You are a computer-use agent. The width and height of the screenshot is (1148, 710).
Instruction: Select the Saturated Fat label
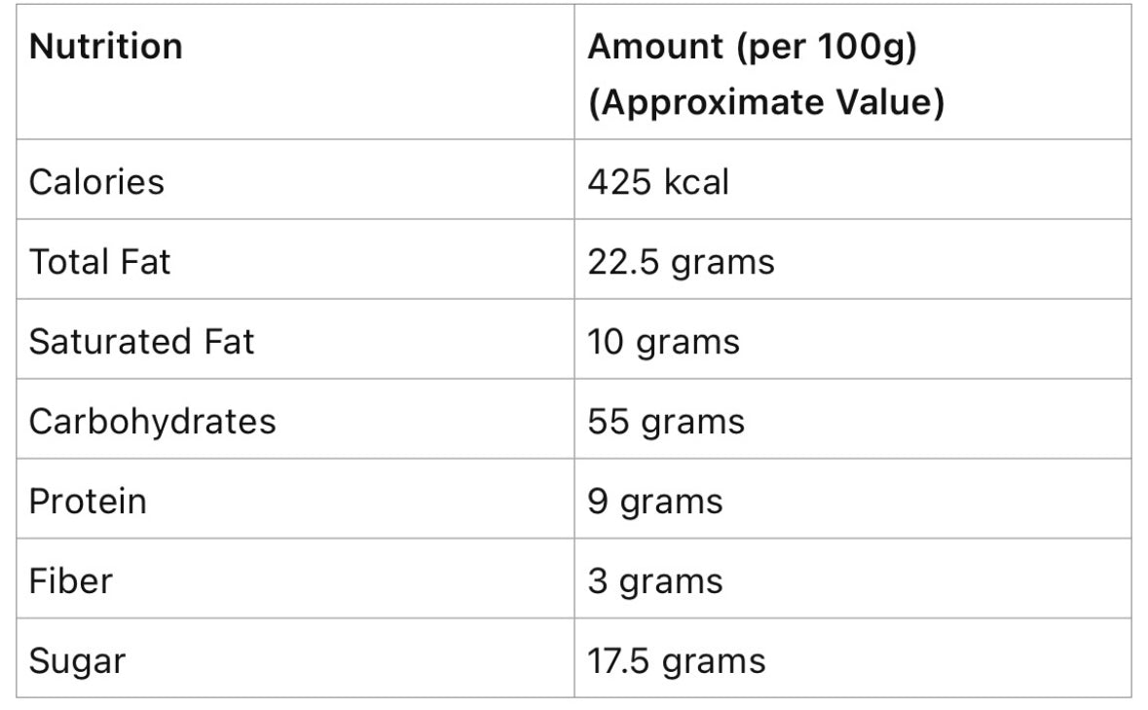(x=141, y=342)
